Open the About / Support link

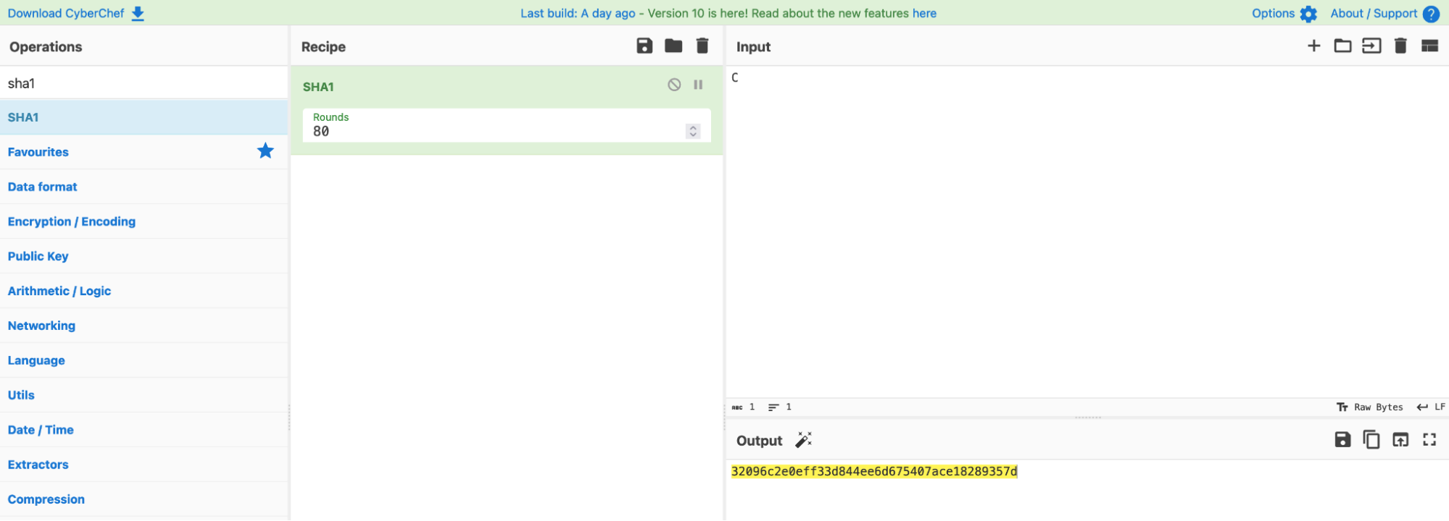click(x=1374, y=14)
